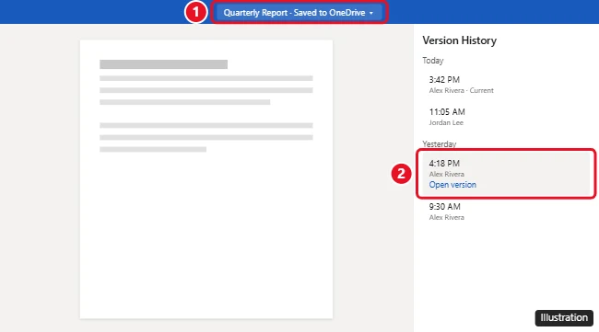The image size is (599, 332).
Task: Click the Today group label
Action: (433, 61)
